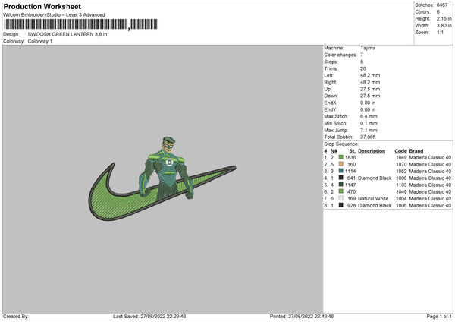
Task: Click the Machine value 'Tajima'
Action: [x=368, y=48]
